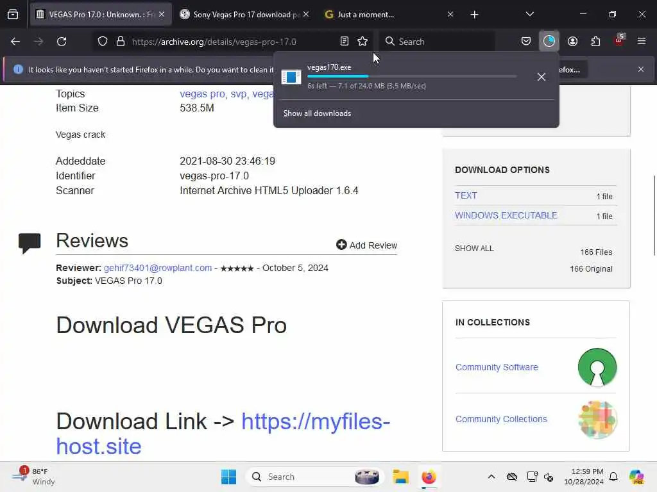
Task: Close the 'Just a moment...' tab
Action: (450, 15)
